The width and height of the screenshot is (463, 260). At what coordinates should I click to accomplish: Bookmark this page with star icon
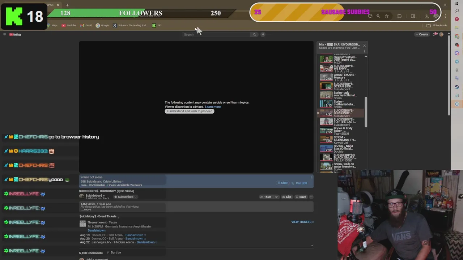(x=387, y=16)
